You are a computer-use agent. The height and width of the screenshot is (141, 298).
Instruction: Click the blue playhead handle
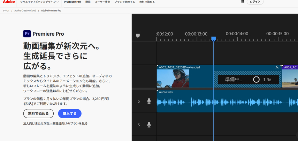pos(213,39)
